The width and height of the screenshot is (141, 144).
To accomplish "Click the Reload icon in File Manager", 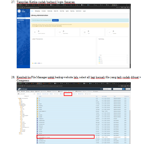I will coord(60,94).
